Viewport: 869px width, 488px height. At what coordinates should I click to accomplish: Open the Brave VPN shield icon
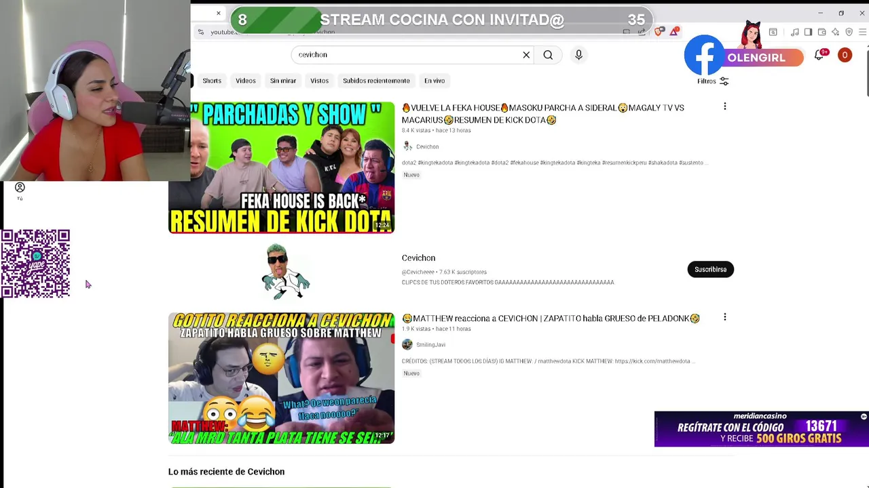[x=849, y=32]
